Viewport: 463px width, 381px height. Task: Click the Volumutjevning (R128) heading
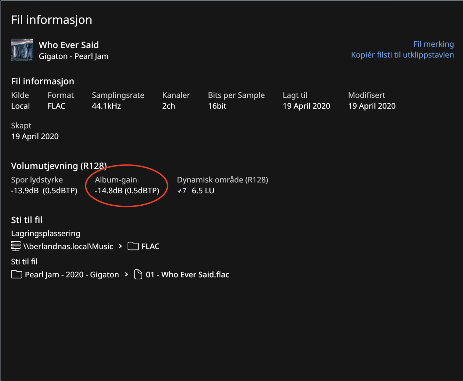point(59,166)
